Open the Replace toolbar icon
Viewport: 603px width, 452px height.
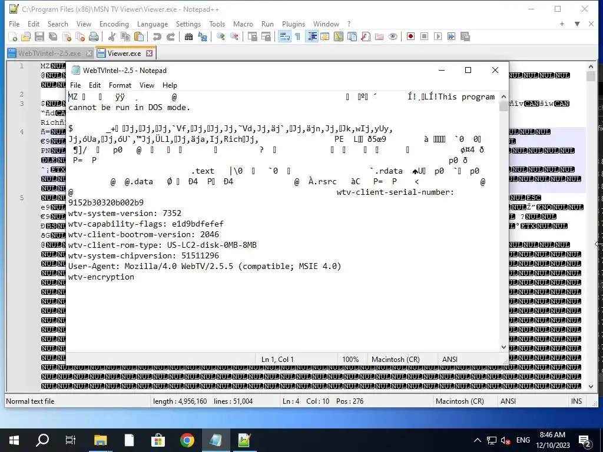coord(203,36)
